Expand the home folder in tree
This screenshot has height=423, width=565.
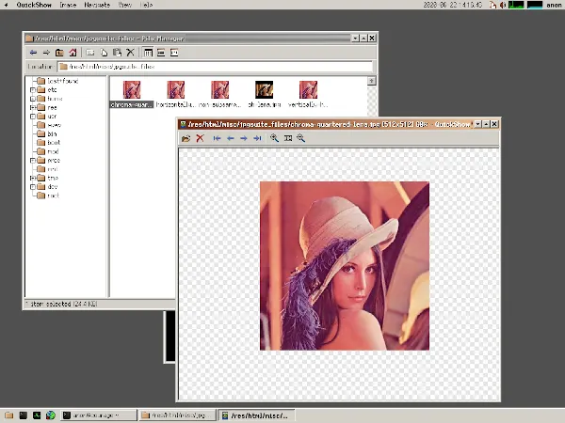33,99
